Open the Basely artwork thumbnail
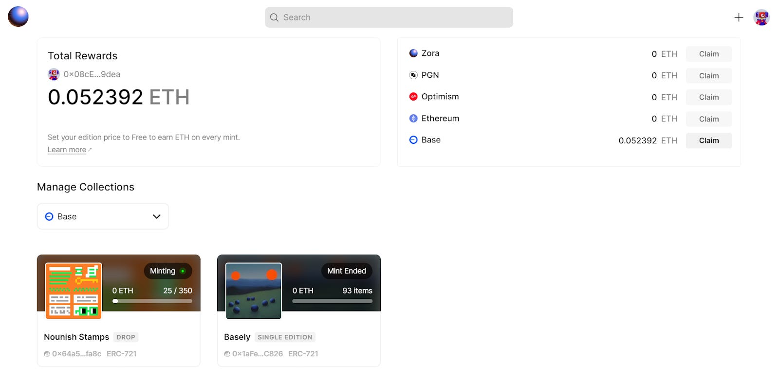The width and height of the screenshot is (779, 379). [x=254, y=291]
